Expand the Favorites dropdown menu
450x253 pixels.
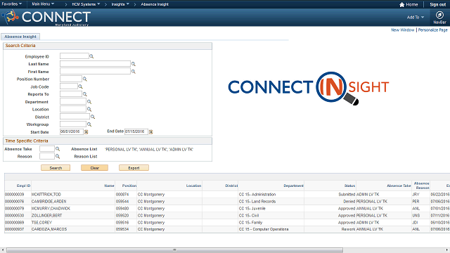click(x=12, y=4)
